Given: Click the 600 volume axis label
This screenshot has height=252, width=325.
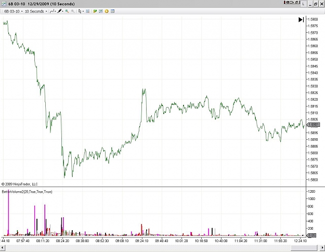Looking at the screenshot, I should [310, 214].
